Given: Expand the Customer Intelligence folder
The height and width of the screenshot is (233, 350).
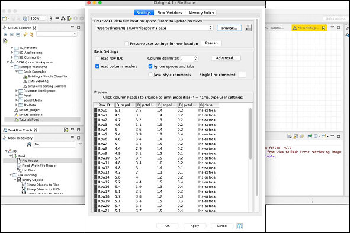Looking at the screenshot, I should (x=17, y=90).
